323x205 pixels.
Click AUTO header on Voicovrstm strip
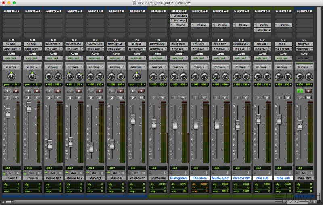click(x=241, y=54)
